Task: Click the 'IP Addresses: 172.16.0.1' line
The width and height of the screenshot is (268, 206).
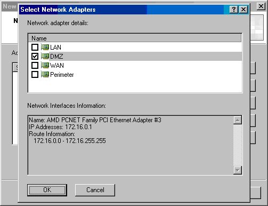Action: (x=60, y=127)
